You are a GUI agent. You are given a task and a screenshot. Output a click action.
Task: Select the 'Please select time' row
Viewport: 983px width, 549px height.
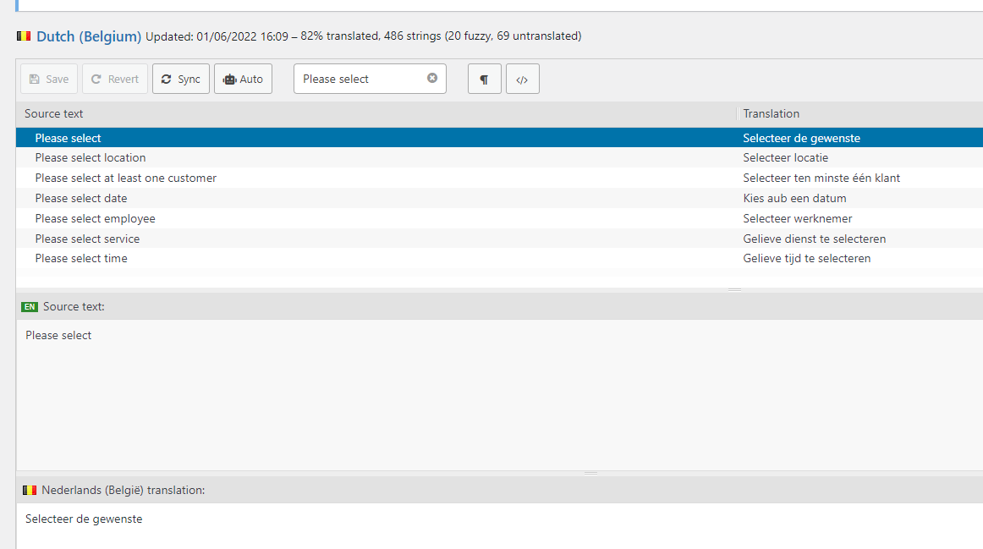(499, 258)
